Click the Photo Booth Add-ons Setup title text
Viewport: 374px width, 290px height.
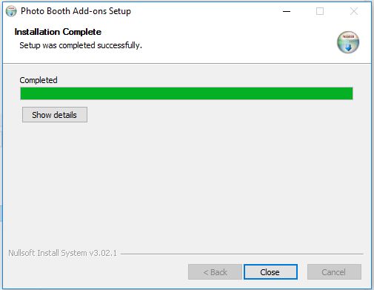(76, 11)
